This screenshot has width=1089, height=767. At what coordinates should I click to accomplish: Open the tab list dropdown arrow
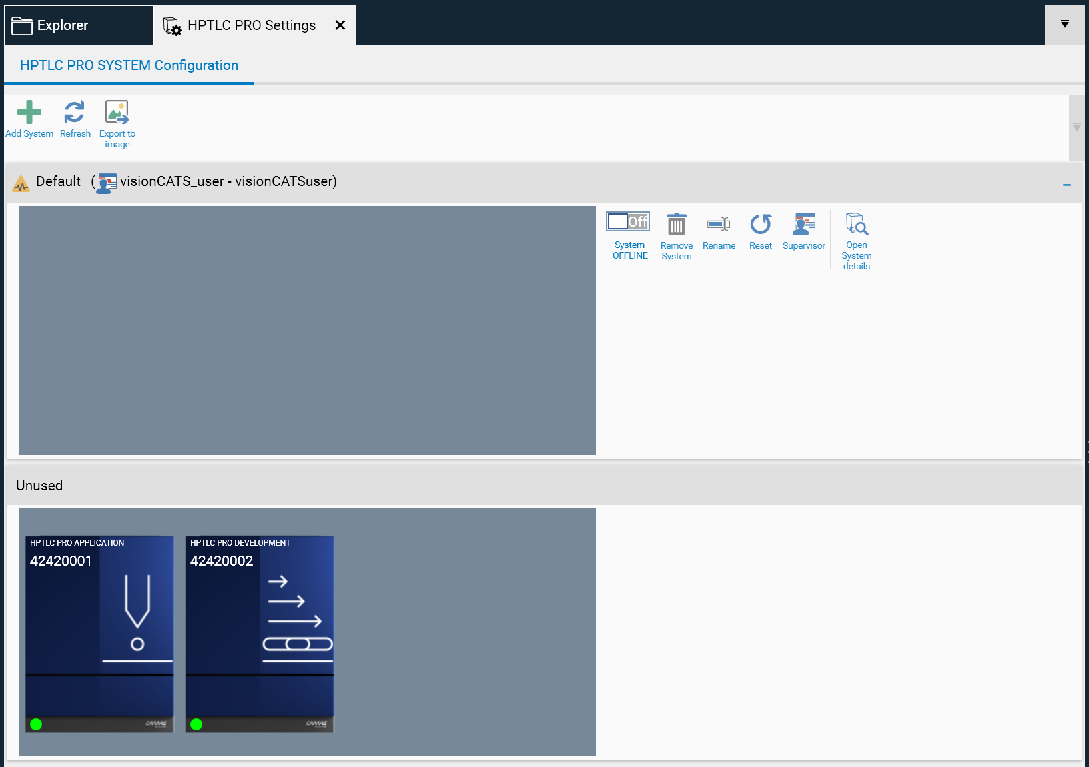click(x=1064, y=24)
